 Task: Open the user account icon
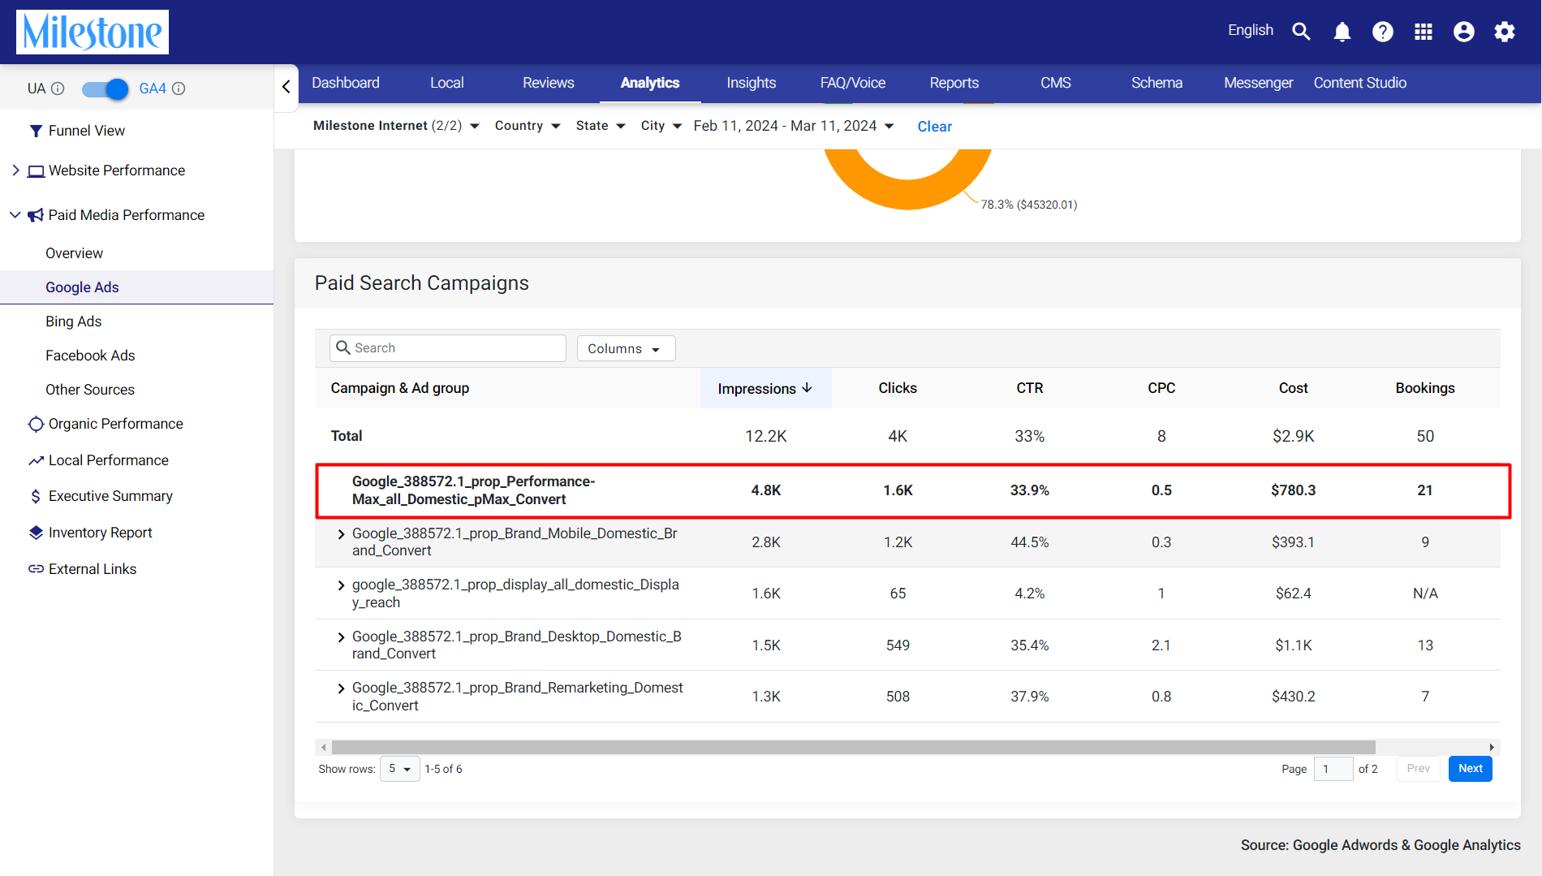1464,32
